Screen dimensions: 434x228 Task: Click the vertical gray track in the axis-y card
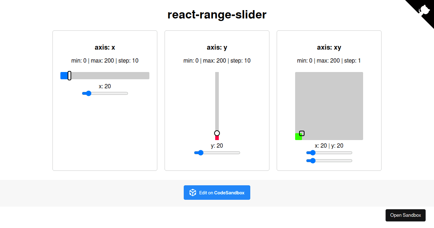(x=217, y=98)
